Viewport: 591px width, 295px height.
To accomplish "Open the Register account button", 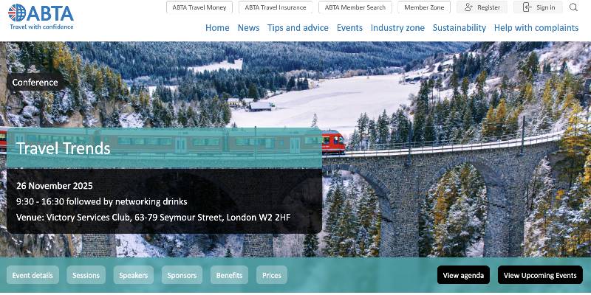I will point(482,7).
